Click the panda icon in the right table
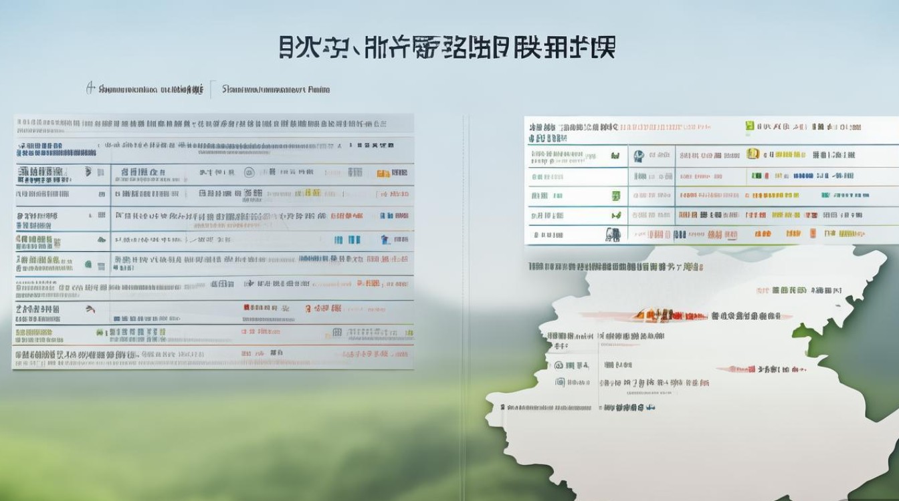Image resolution: width=899 pixels, height=501 pixels. (x=614, y=233)
